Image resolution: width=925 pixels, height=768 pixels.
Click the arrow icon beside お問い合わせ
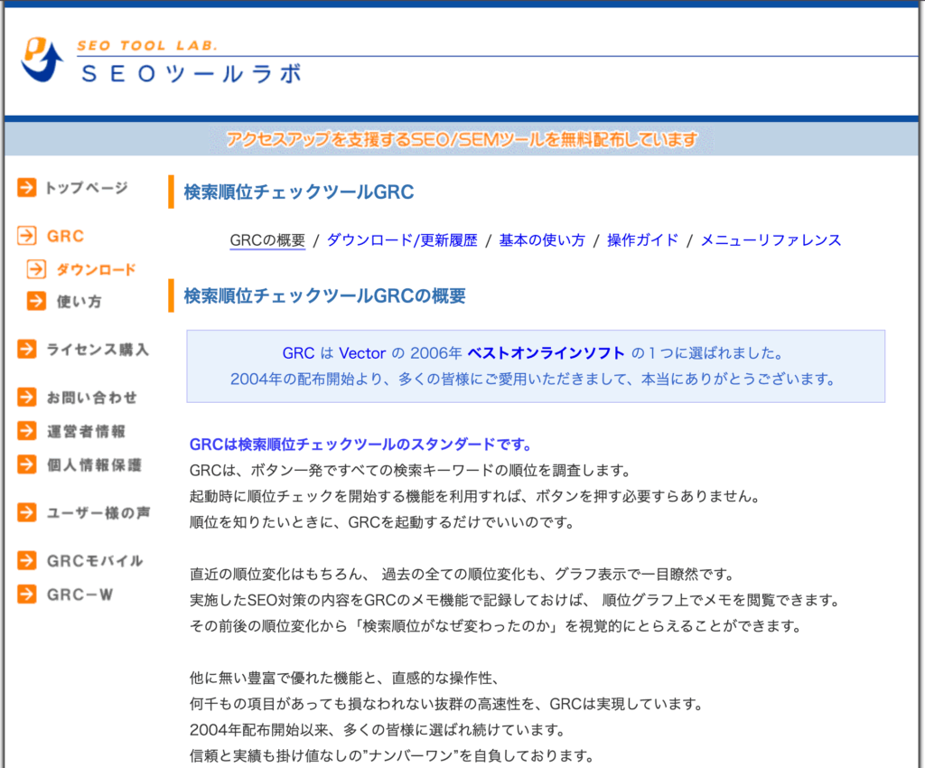(27, 398)
